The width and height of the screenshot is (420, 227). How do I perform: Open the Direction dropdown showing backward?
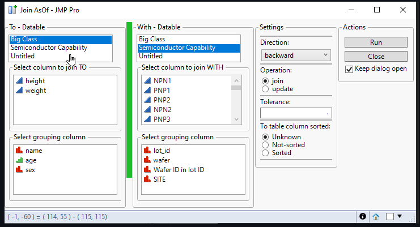(x=295, y=55)
